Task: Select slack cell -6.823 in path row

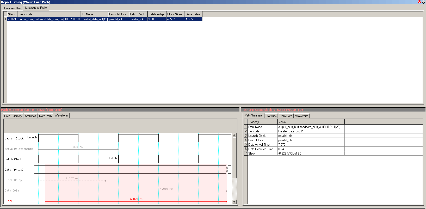Action: 13,19
